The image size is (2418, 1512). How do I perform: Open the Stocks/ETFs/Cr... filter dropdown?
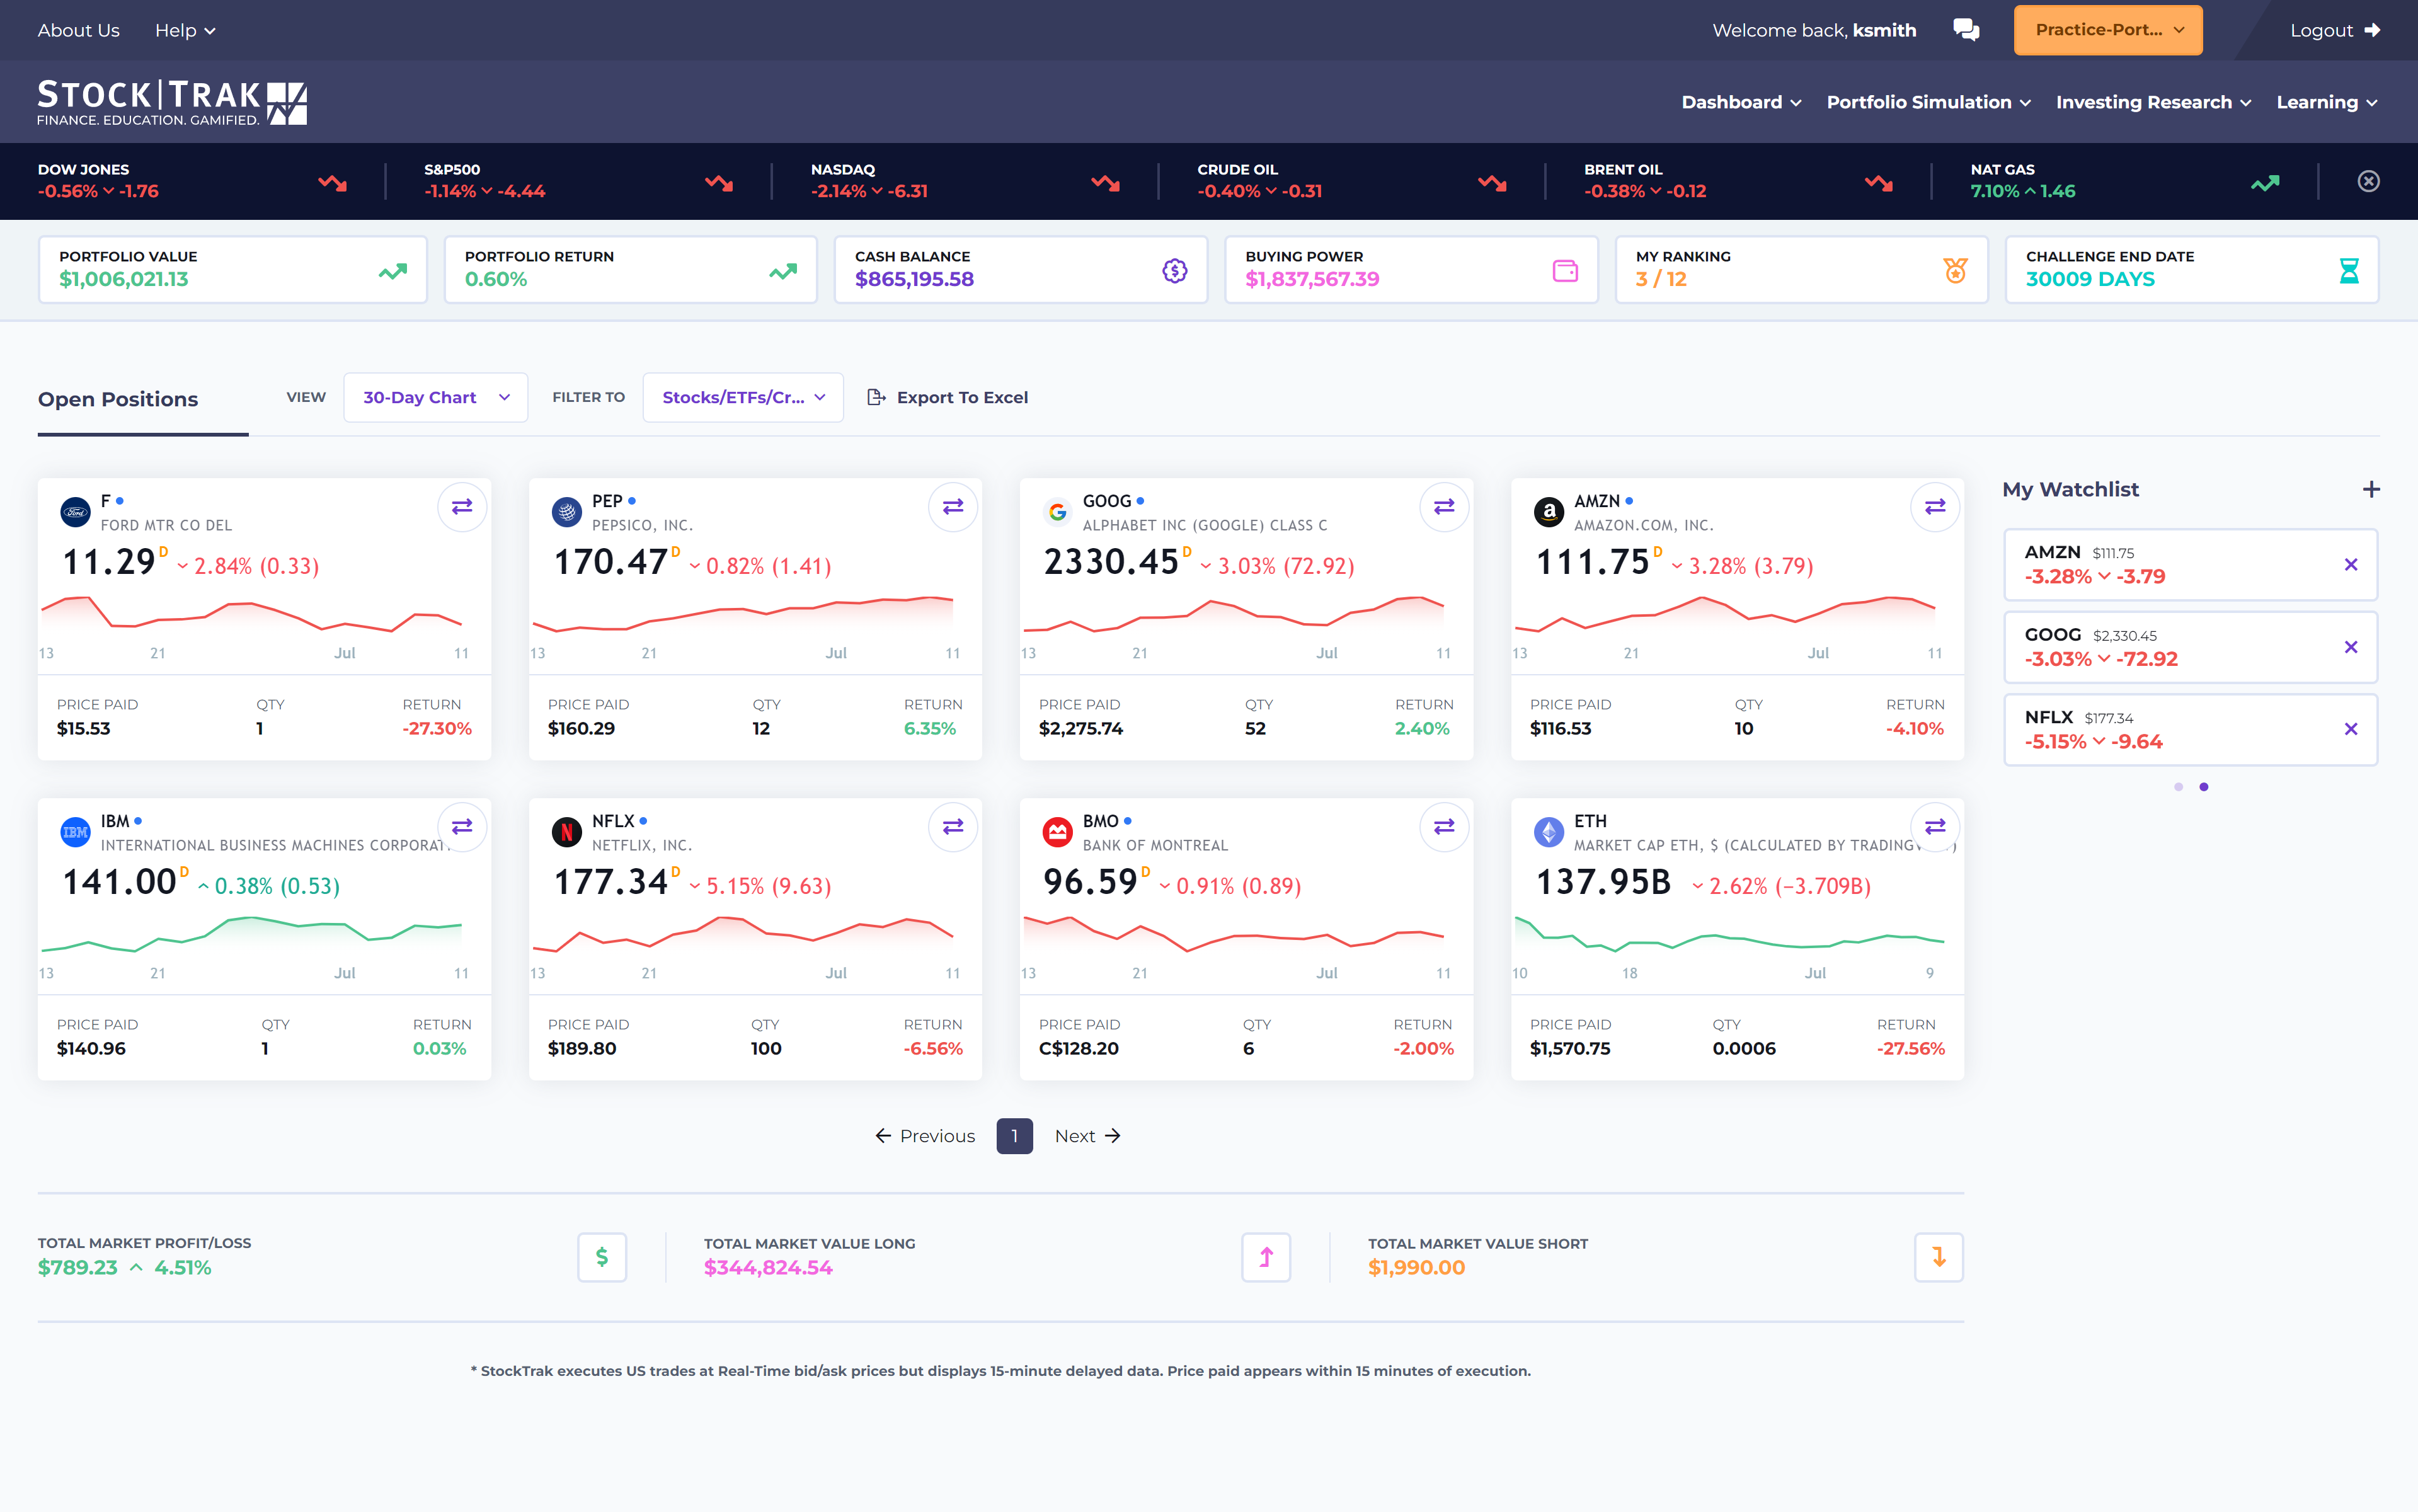[x=743, y=397]
